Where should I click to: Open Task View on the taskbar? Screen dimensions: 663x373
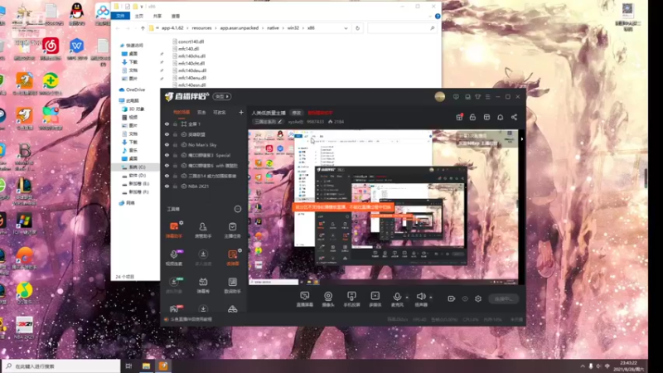click(x=128, y=366)
